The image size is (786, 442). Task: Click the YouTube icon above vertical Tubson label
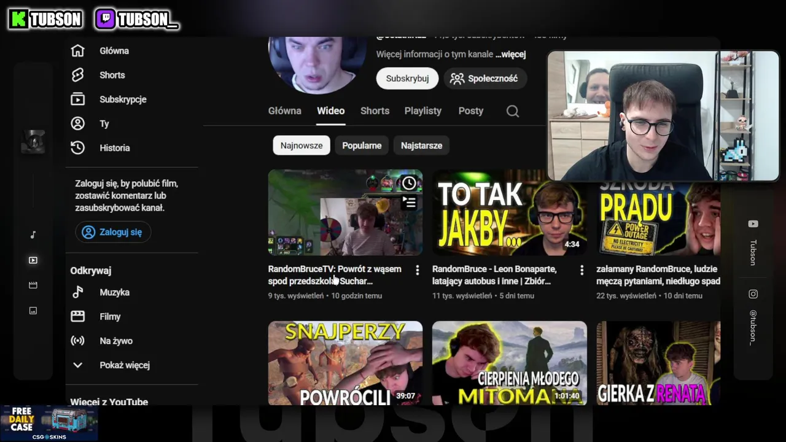pos(753,224)
